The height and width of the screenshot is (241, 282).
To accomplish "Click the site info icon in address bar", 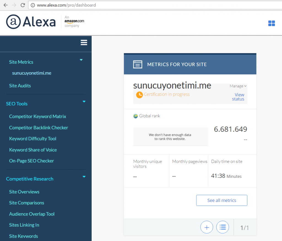I will pos(33,5).
